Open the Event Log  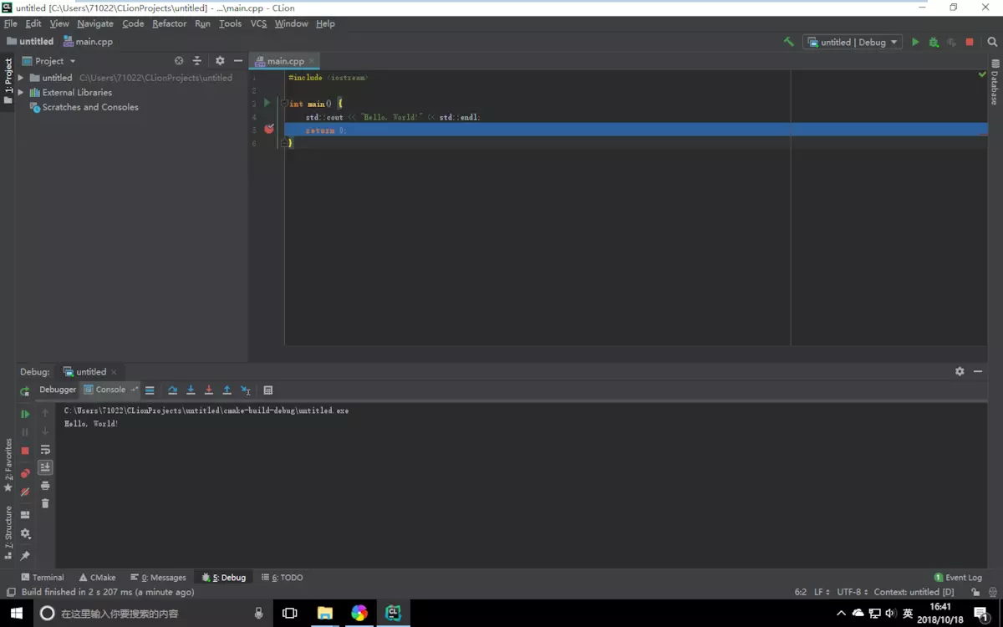(958, 578)
